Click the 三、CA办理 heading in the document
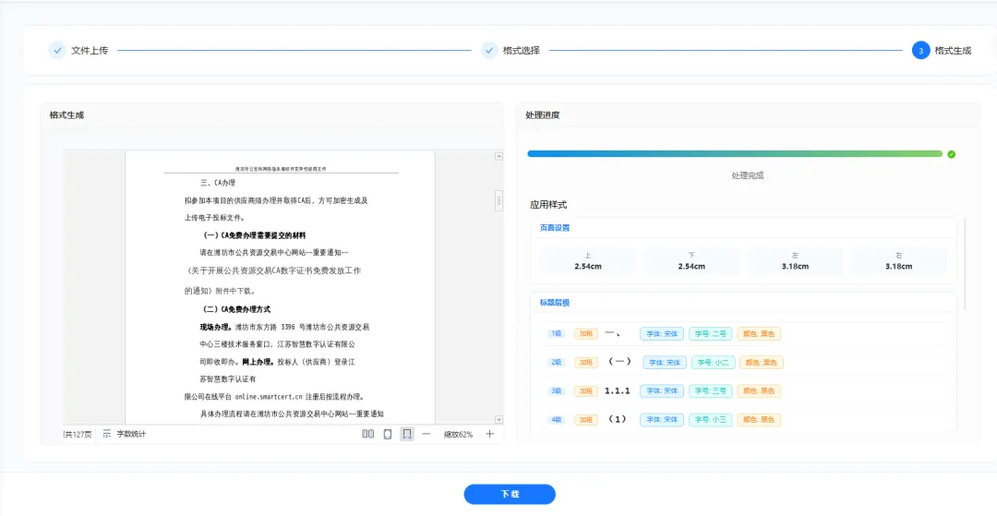The width and height of the screenshot is (997, 516). click(218, 183)
